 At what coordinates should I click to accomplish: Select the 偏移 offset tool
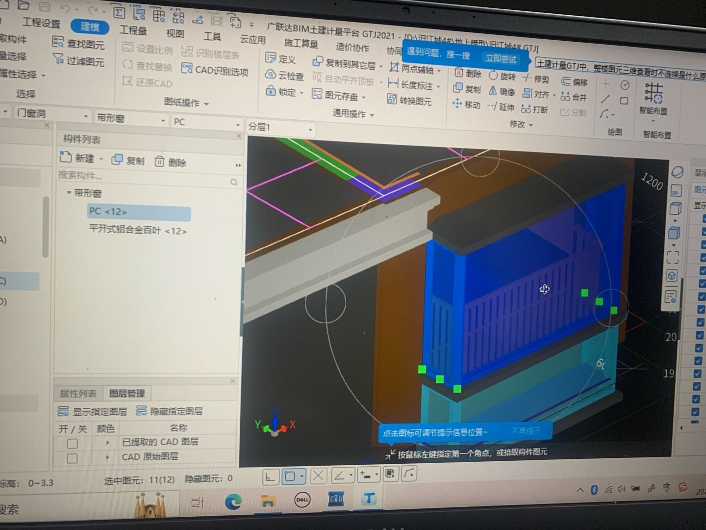click(574, 81)
